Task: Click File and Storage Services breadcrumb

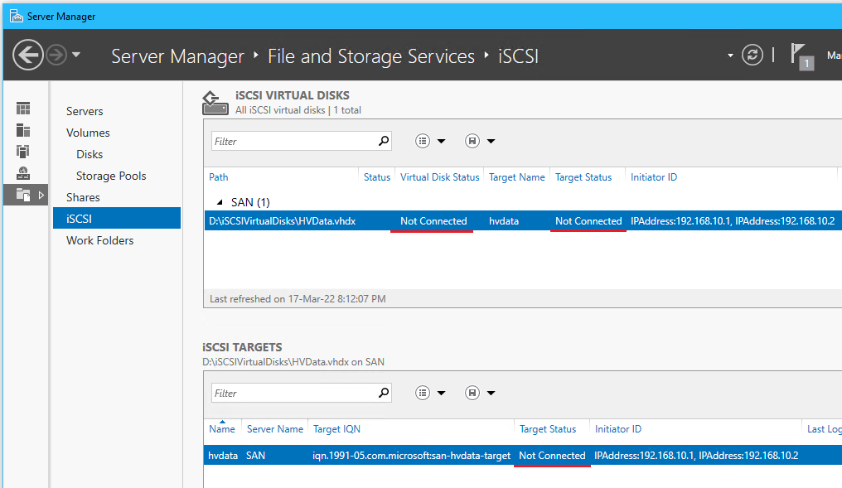Action: (371, 56)
